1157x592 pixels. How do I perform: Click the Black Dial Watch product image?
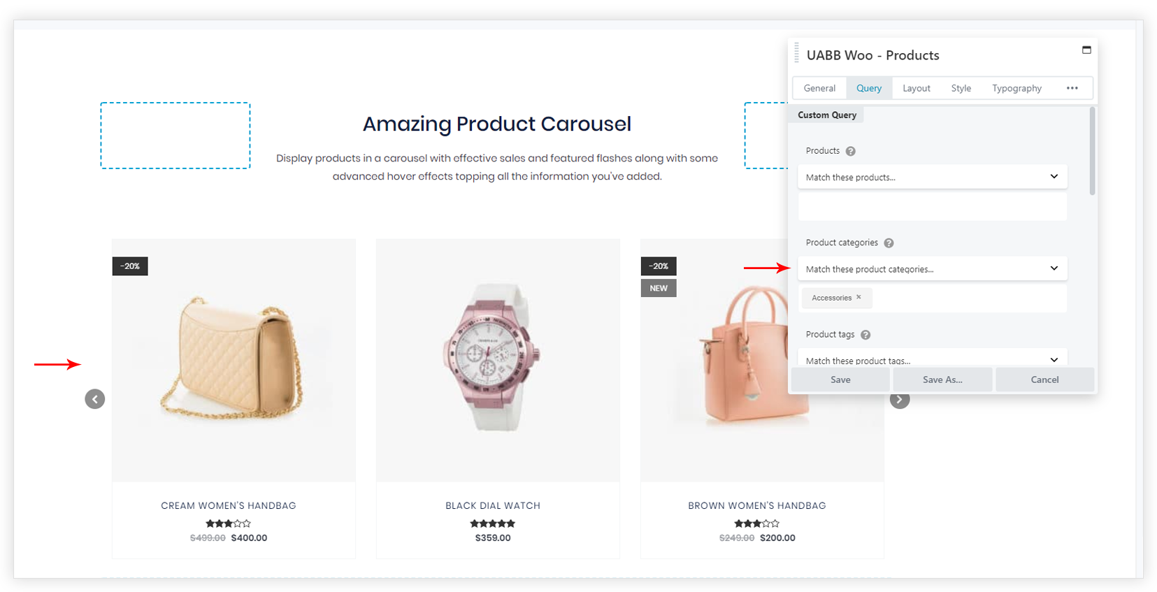[498, 360]
